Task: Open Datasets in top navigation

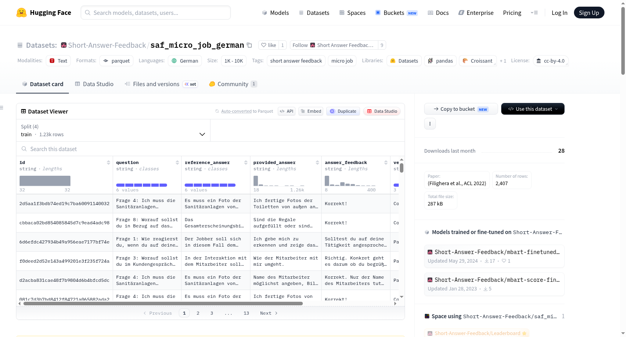Action: click(x=314, y=13)
